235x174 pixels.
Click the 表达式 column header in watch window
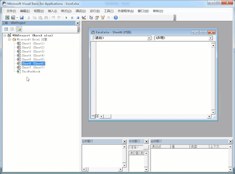click(x=161, y=146)
